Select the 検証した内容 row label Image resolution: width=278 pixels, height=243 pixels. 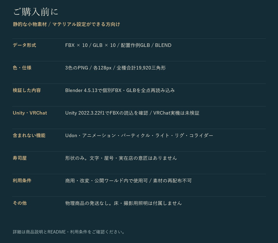tap(27, 90)
